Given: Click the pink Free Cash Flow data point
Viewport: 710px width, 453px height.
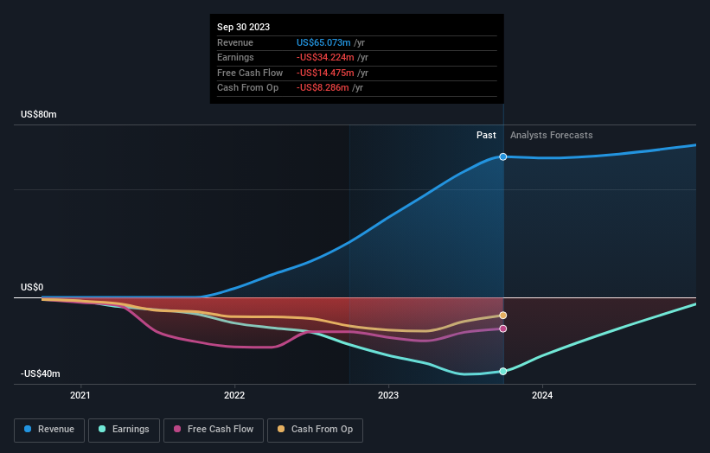Looking at the screenshot, I should pos(503,329).
